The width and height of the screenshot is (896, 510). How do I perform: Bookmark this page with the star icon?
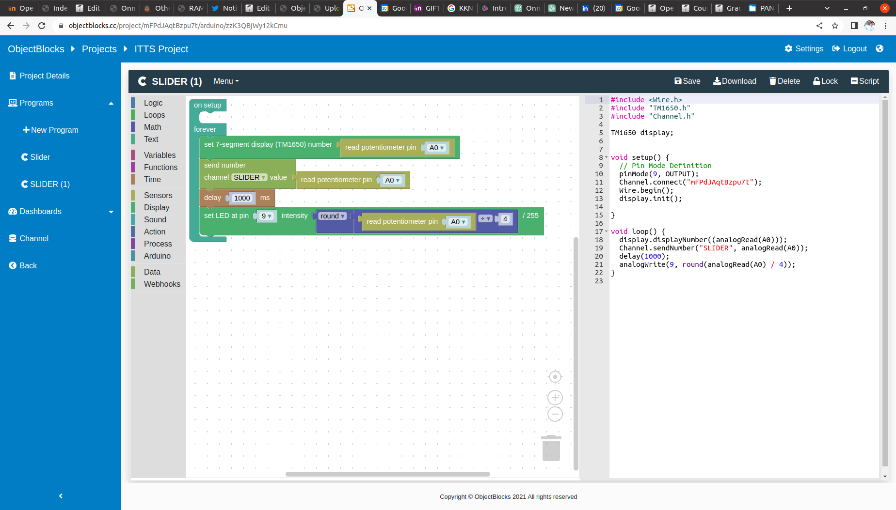[835, 26]
